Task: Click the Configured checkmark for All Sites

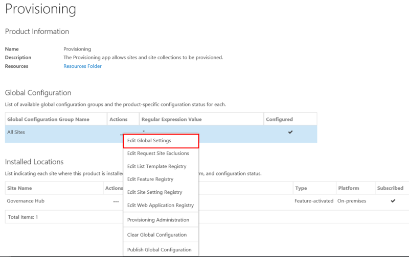Action: click(290, 132)
